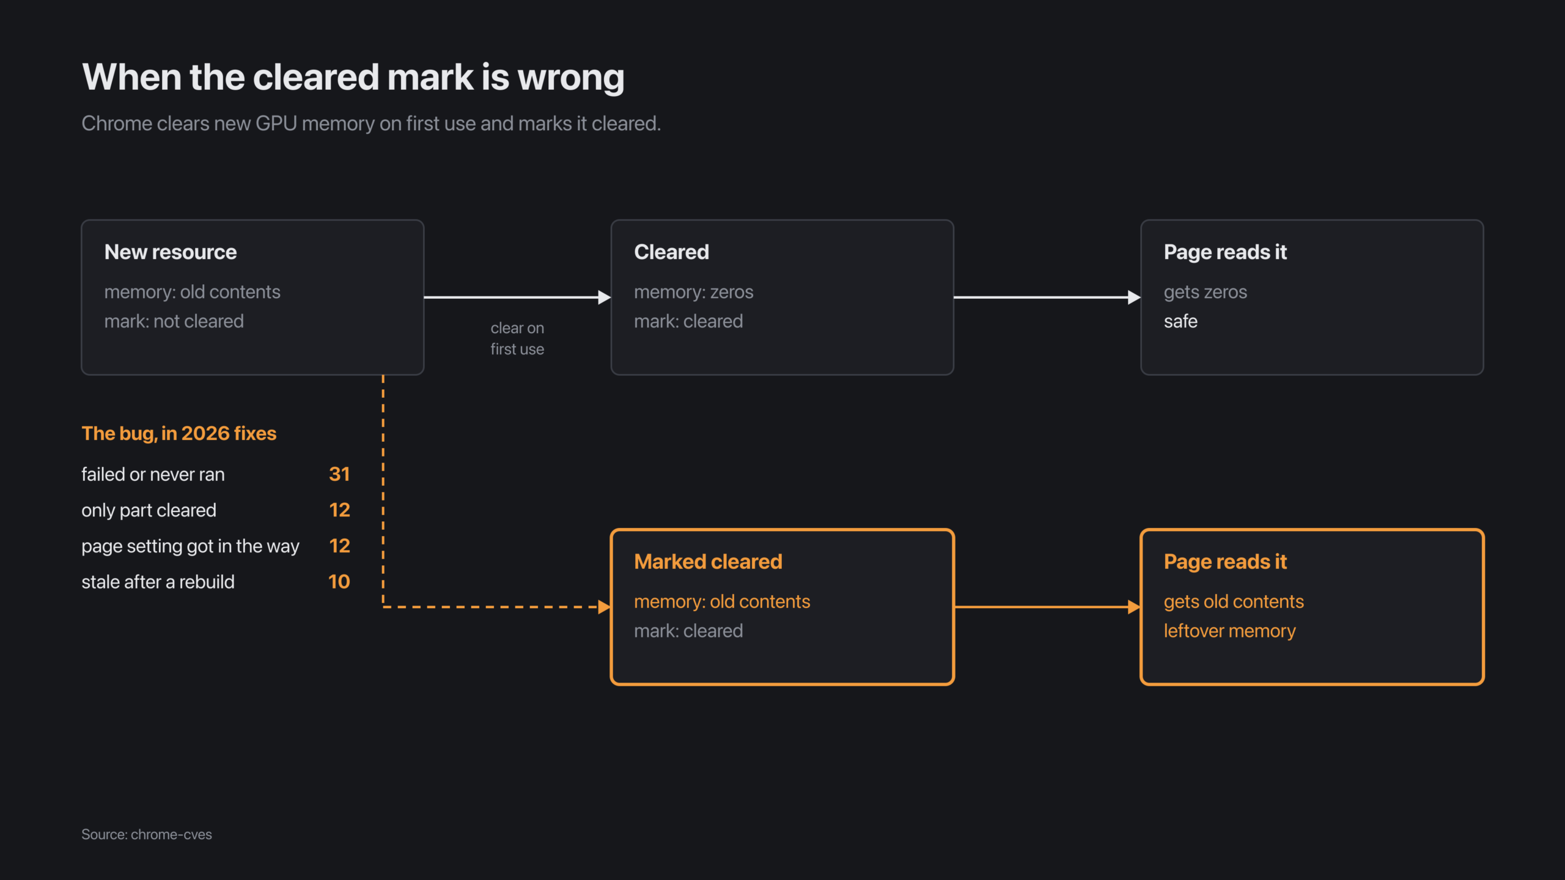Click orange arrowhead pointing to leftover memory box

pos(1134,607)
